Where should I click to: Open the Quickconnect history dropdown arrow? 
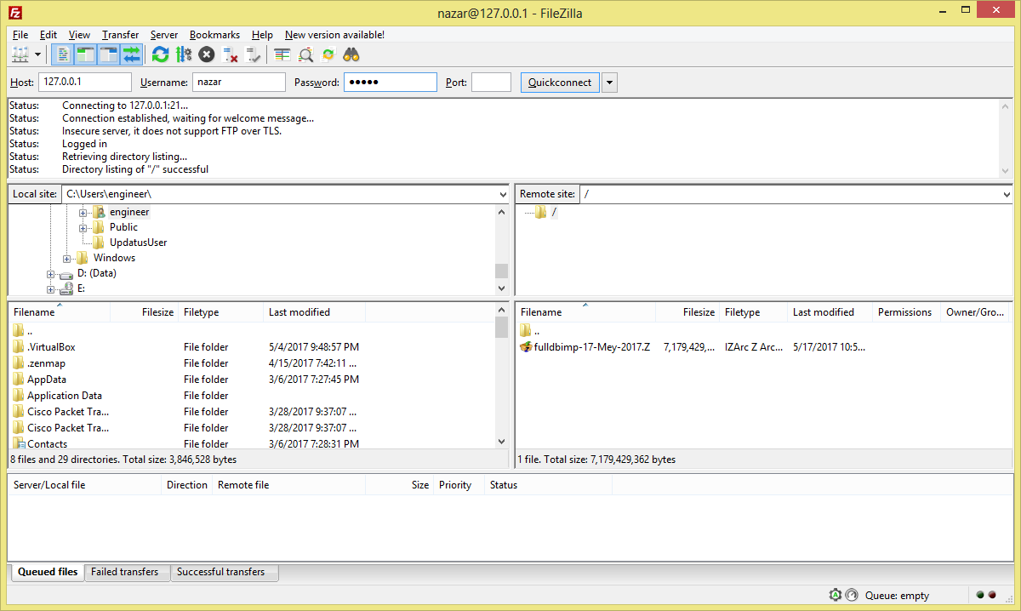609,83
